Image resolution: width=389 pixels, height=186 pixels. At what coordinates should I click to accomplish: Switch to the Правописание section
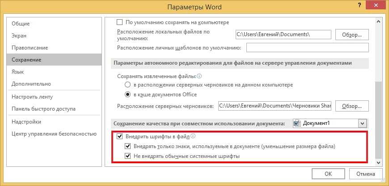pos(30,47)
